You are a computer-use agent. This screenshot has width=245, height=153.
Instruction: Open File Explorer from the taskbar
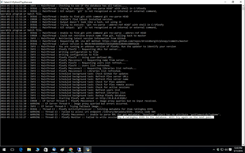click(29, 150)
